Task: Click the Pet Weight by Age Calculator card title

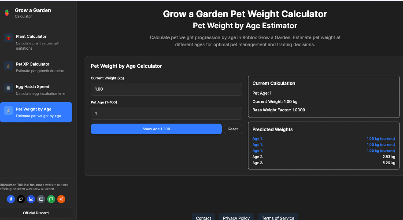Action: click(x=126, y=66)
